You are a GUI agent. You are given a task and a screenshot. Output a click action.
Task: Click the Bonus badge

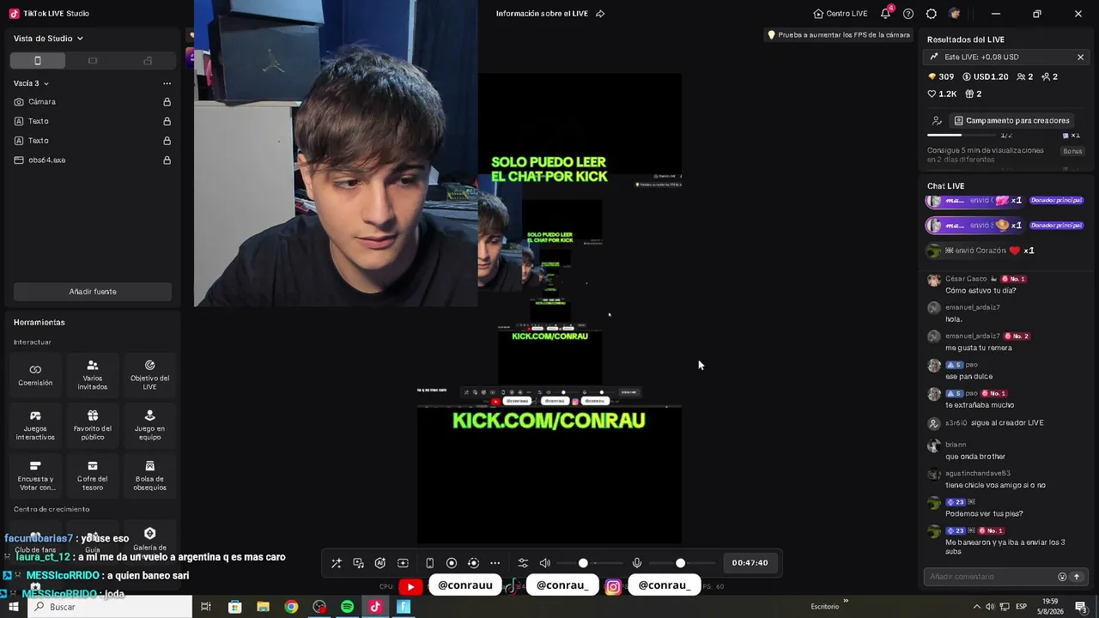click(1072, 151)
